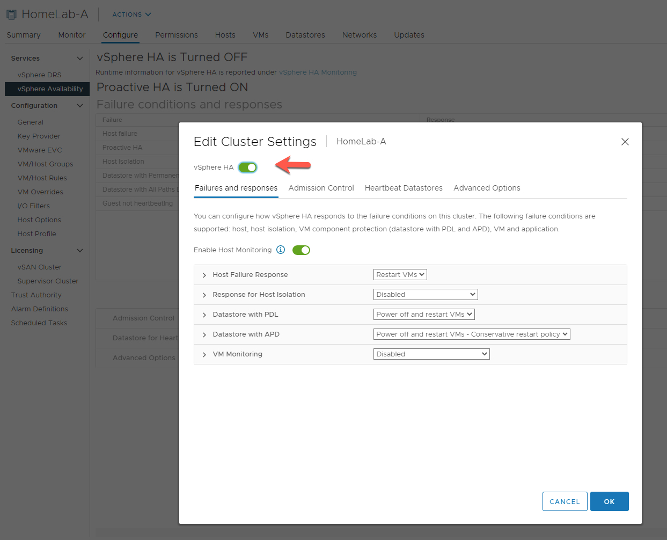This screenshot has width=667, height=540.
Task: Open the VM Monitoring dropdown
Action: [x=431, y=354]
